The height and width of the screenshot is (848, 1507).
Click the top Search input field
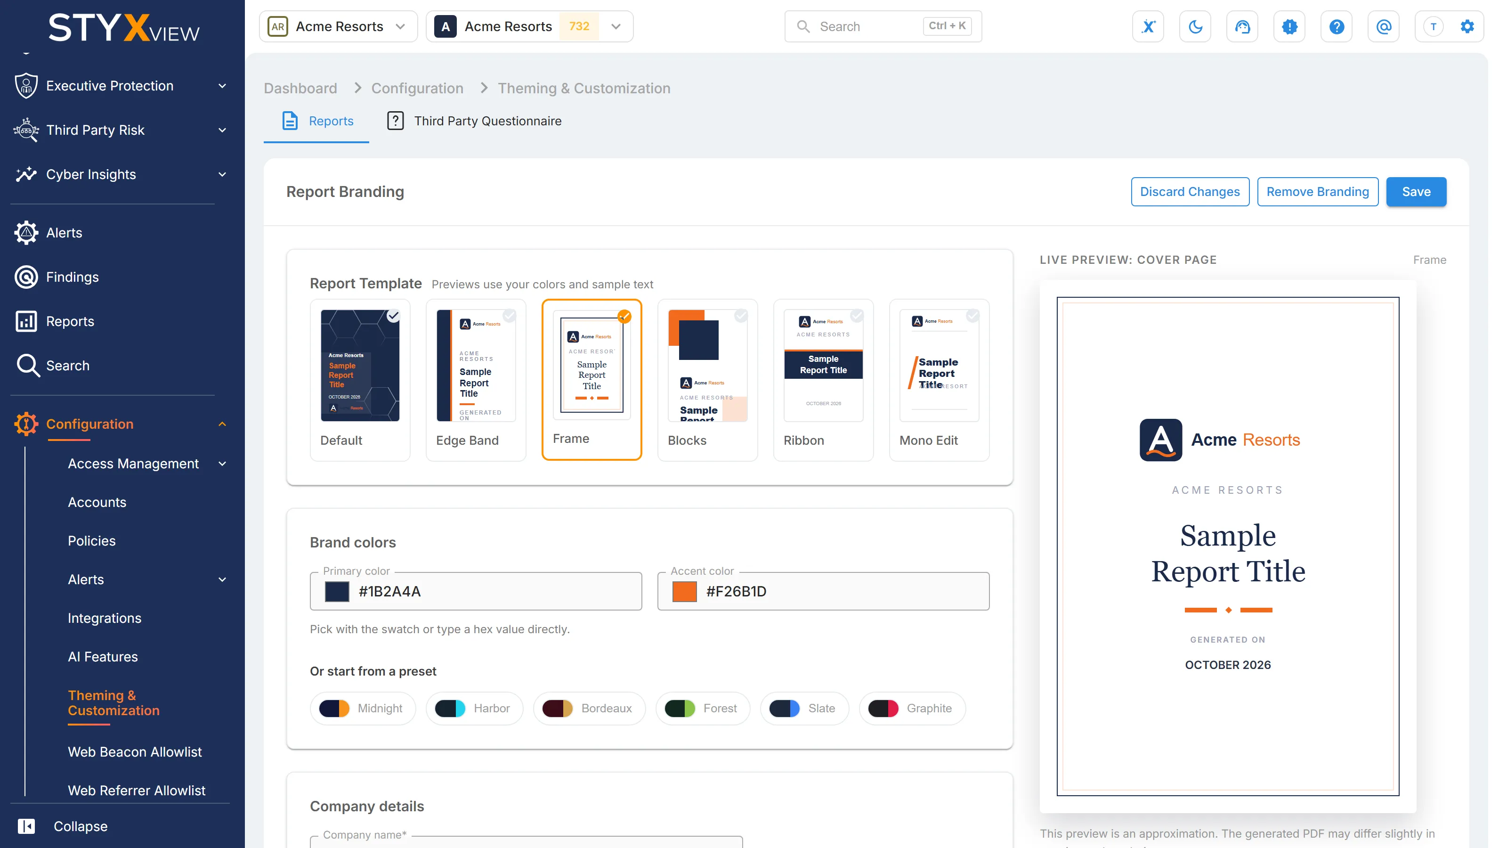coord(883,26)
